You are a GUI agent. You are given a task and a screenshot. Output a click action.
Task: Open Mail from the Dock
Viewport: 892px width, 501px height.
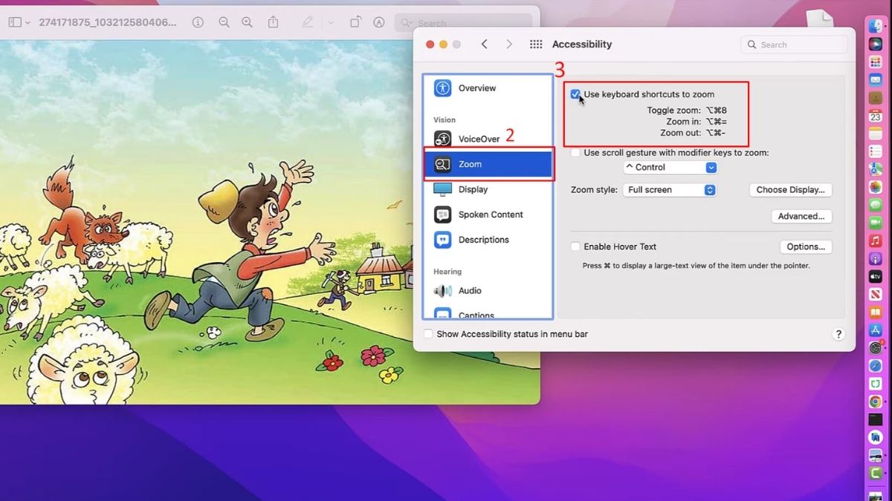coord(876,80)
